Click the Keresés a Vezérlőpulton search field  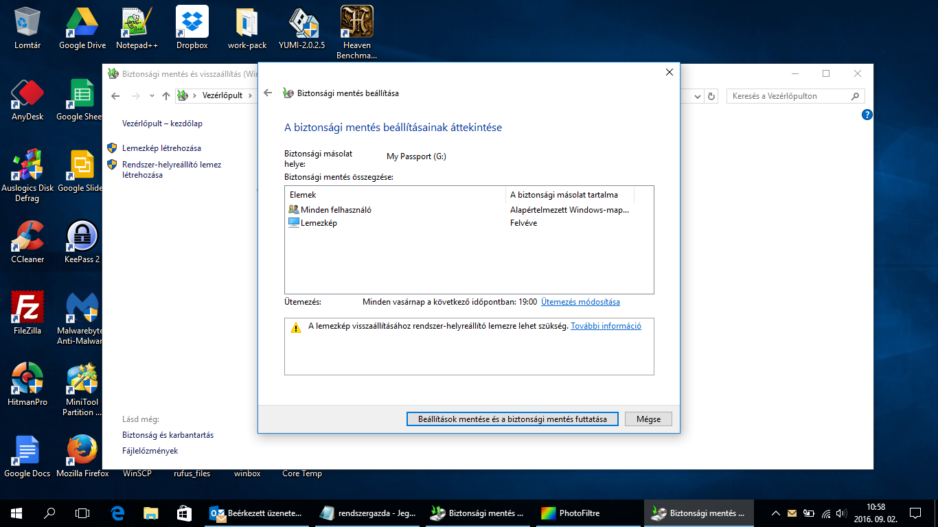(x=788, y=96)
